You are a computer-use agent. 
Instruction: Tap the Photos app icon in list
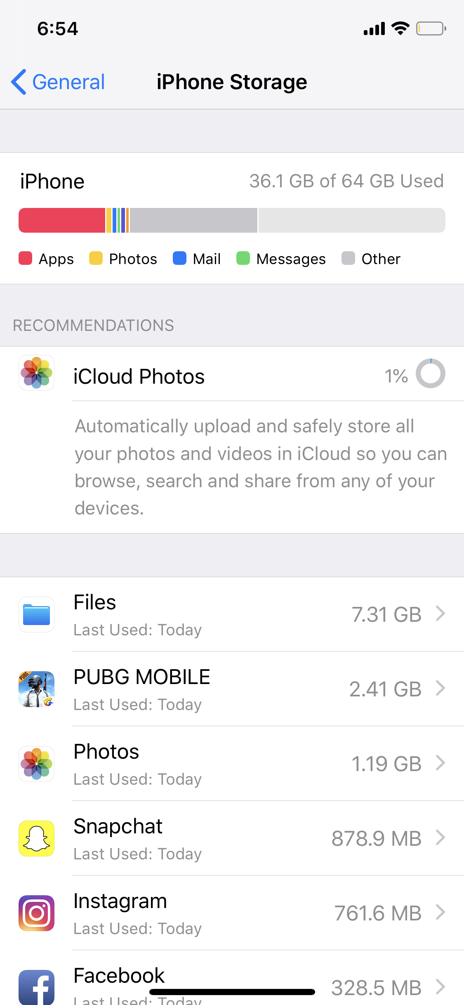(36, 764)
